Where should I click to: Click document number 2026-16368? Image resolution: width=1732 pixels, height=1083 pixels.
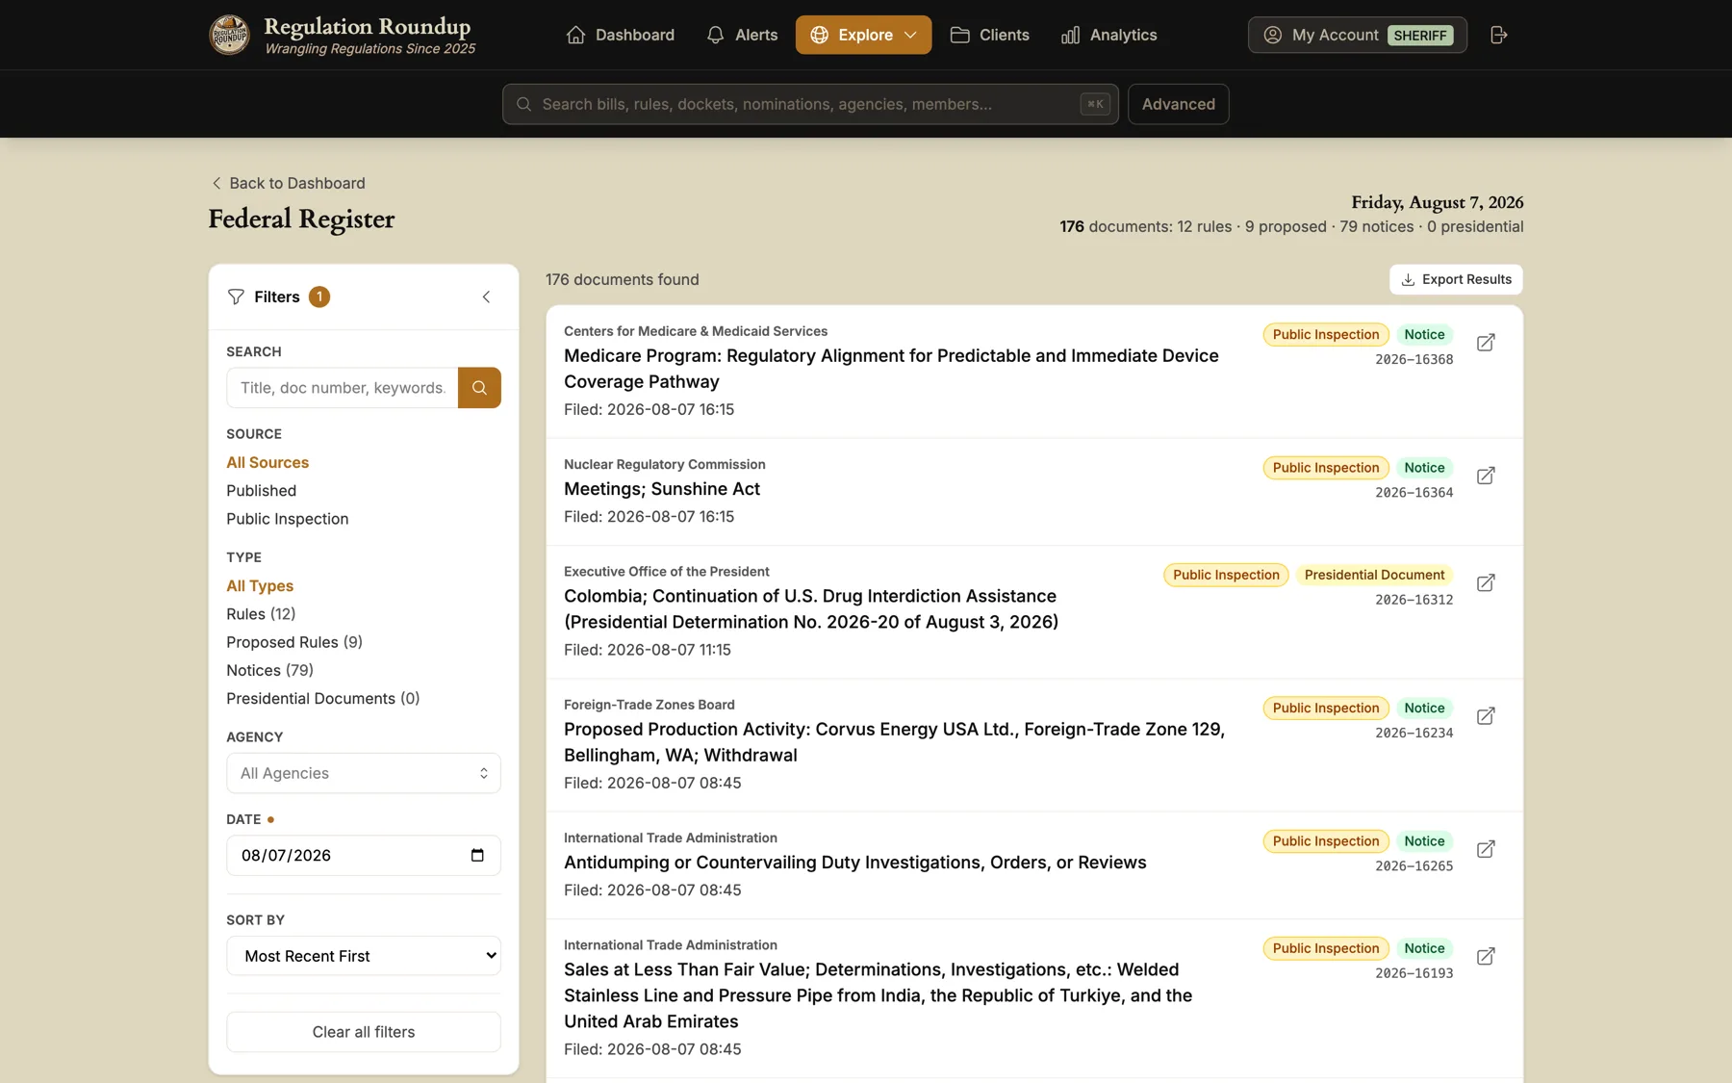pyautogui.click(x=1414, y=359)
